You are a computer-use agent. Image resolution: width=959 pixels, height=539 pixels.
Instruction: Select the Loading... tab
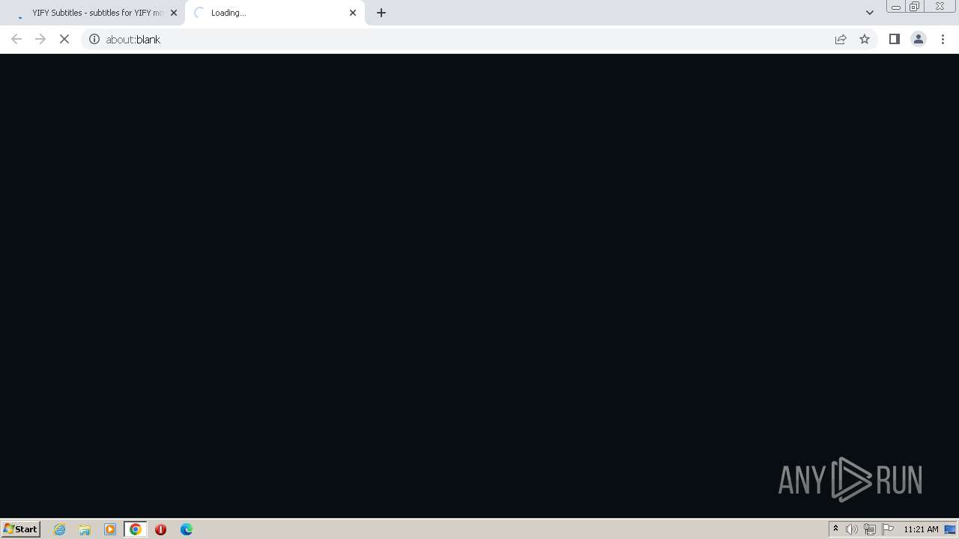point(274,13)
